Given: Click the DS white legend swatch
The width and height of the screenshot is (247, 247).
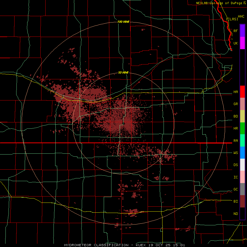Looking at the screenshot, I should click(x=242, y=165).
